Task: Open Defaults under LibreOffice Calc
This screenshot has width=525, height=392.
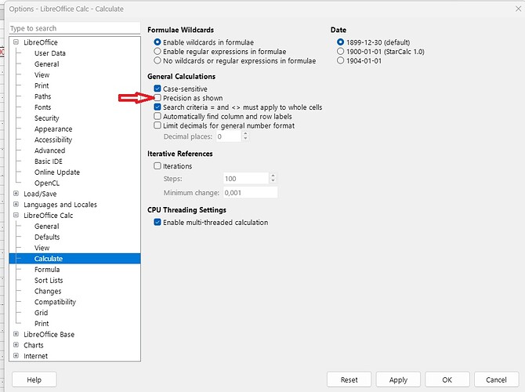Action: click(x=47, y=237)
